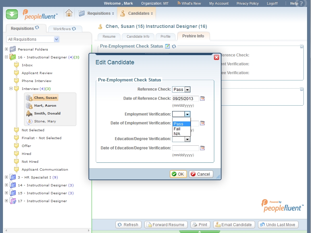
Task: Close the Edit Candidate dialog
Action: pos(216,57)
